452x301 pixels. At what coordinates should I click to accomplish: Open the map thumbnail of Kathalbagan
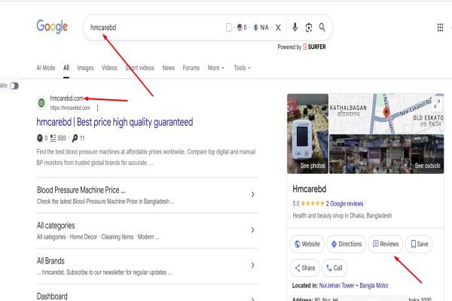[386, 114]
